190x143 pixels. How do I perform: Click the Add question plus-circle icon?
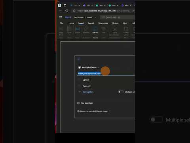click(78, 103)
